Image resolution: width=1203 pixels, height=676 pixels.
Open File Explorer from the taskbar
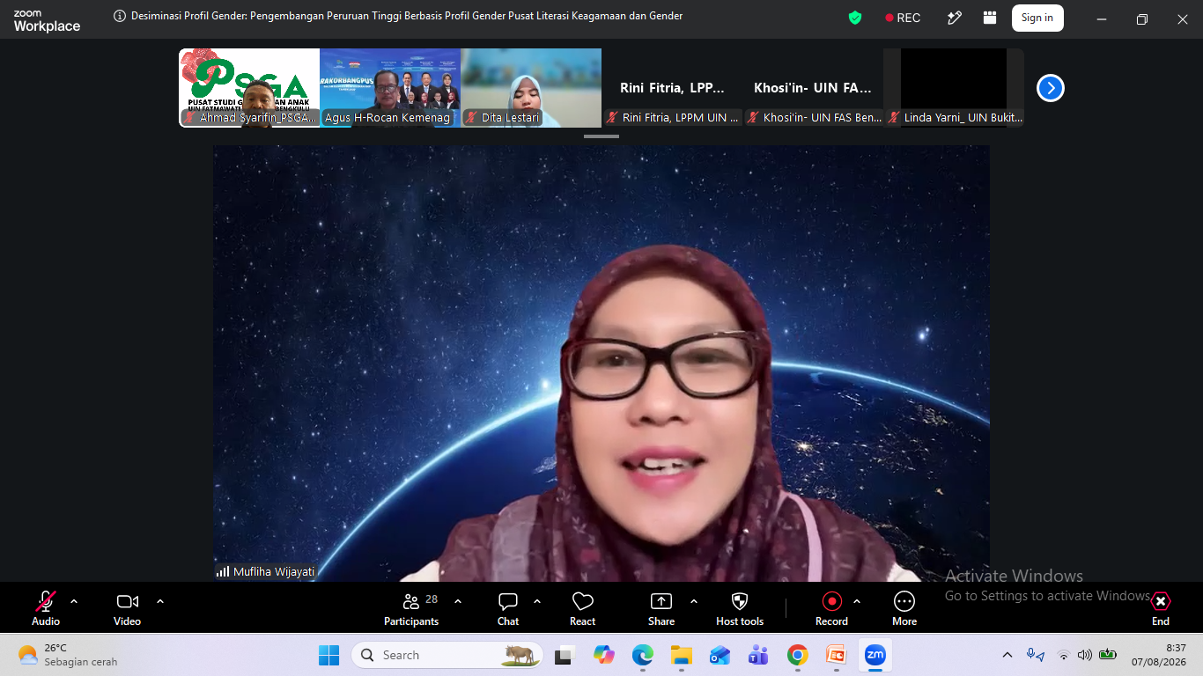(681, 655)
